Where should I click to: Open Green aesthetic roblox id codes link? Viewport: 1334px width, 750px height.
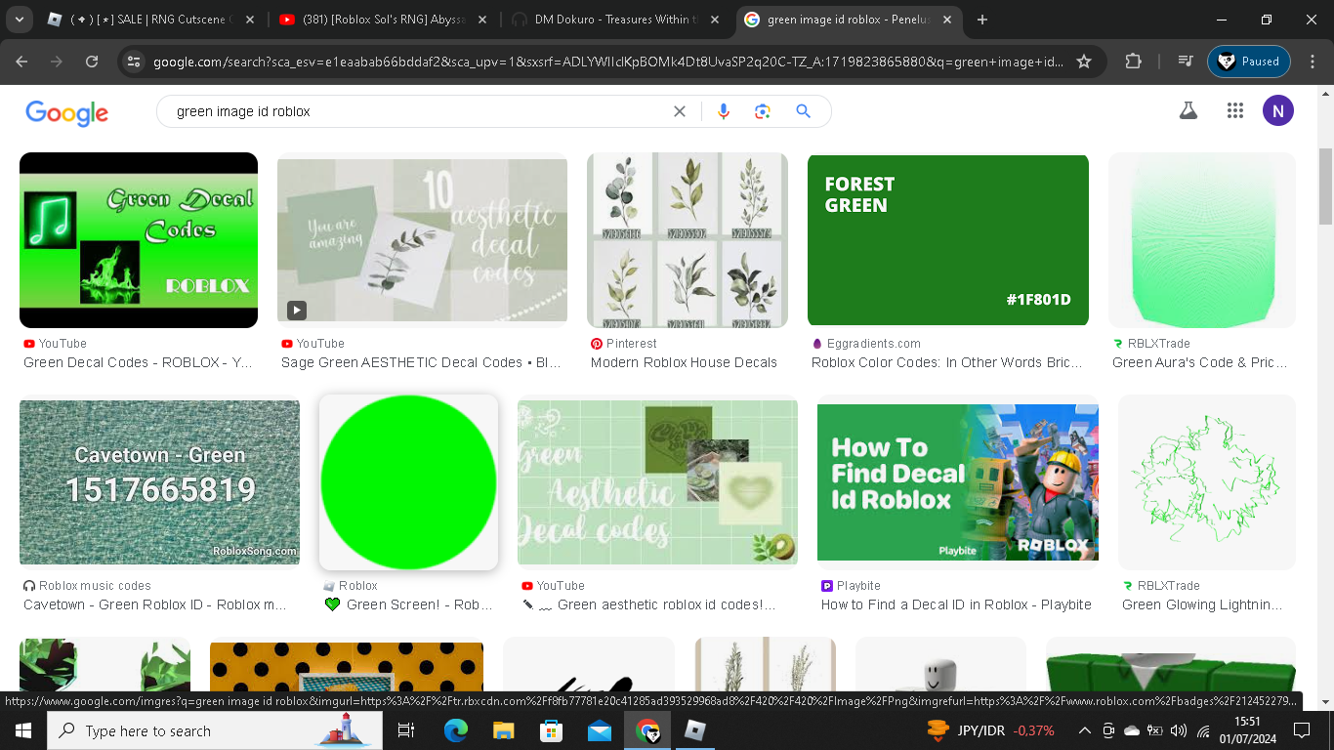coord(649,604)
